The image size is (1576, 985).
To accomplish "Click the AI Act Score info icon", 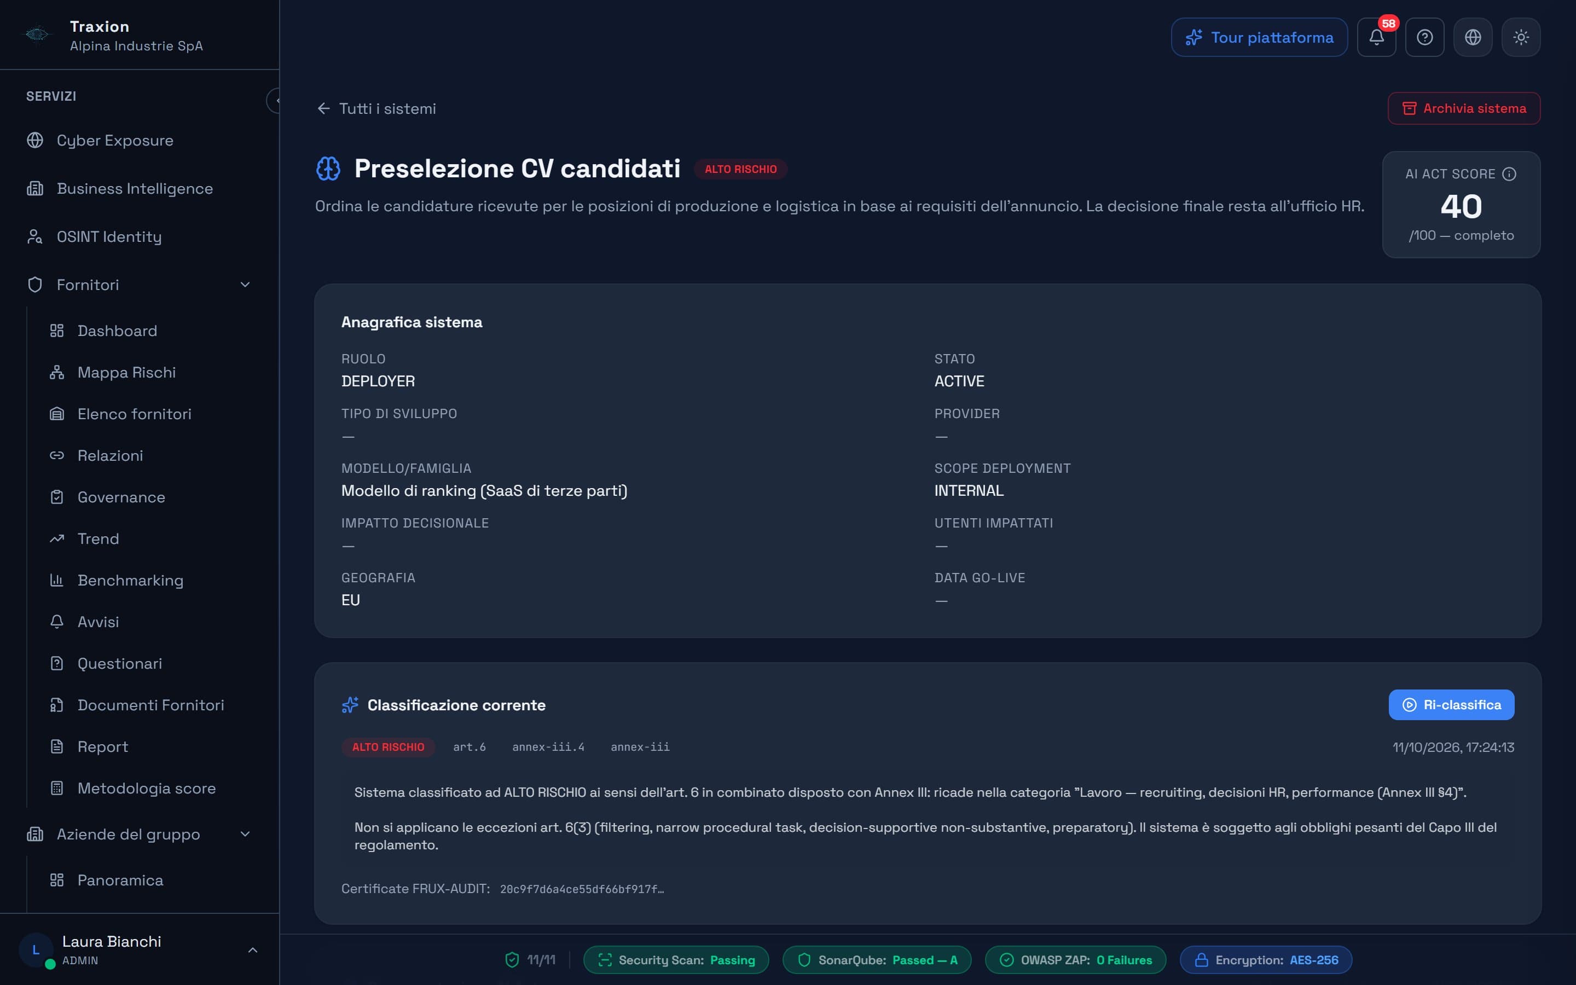I will [x=1509, y=174].
